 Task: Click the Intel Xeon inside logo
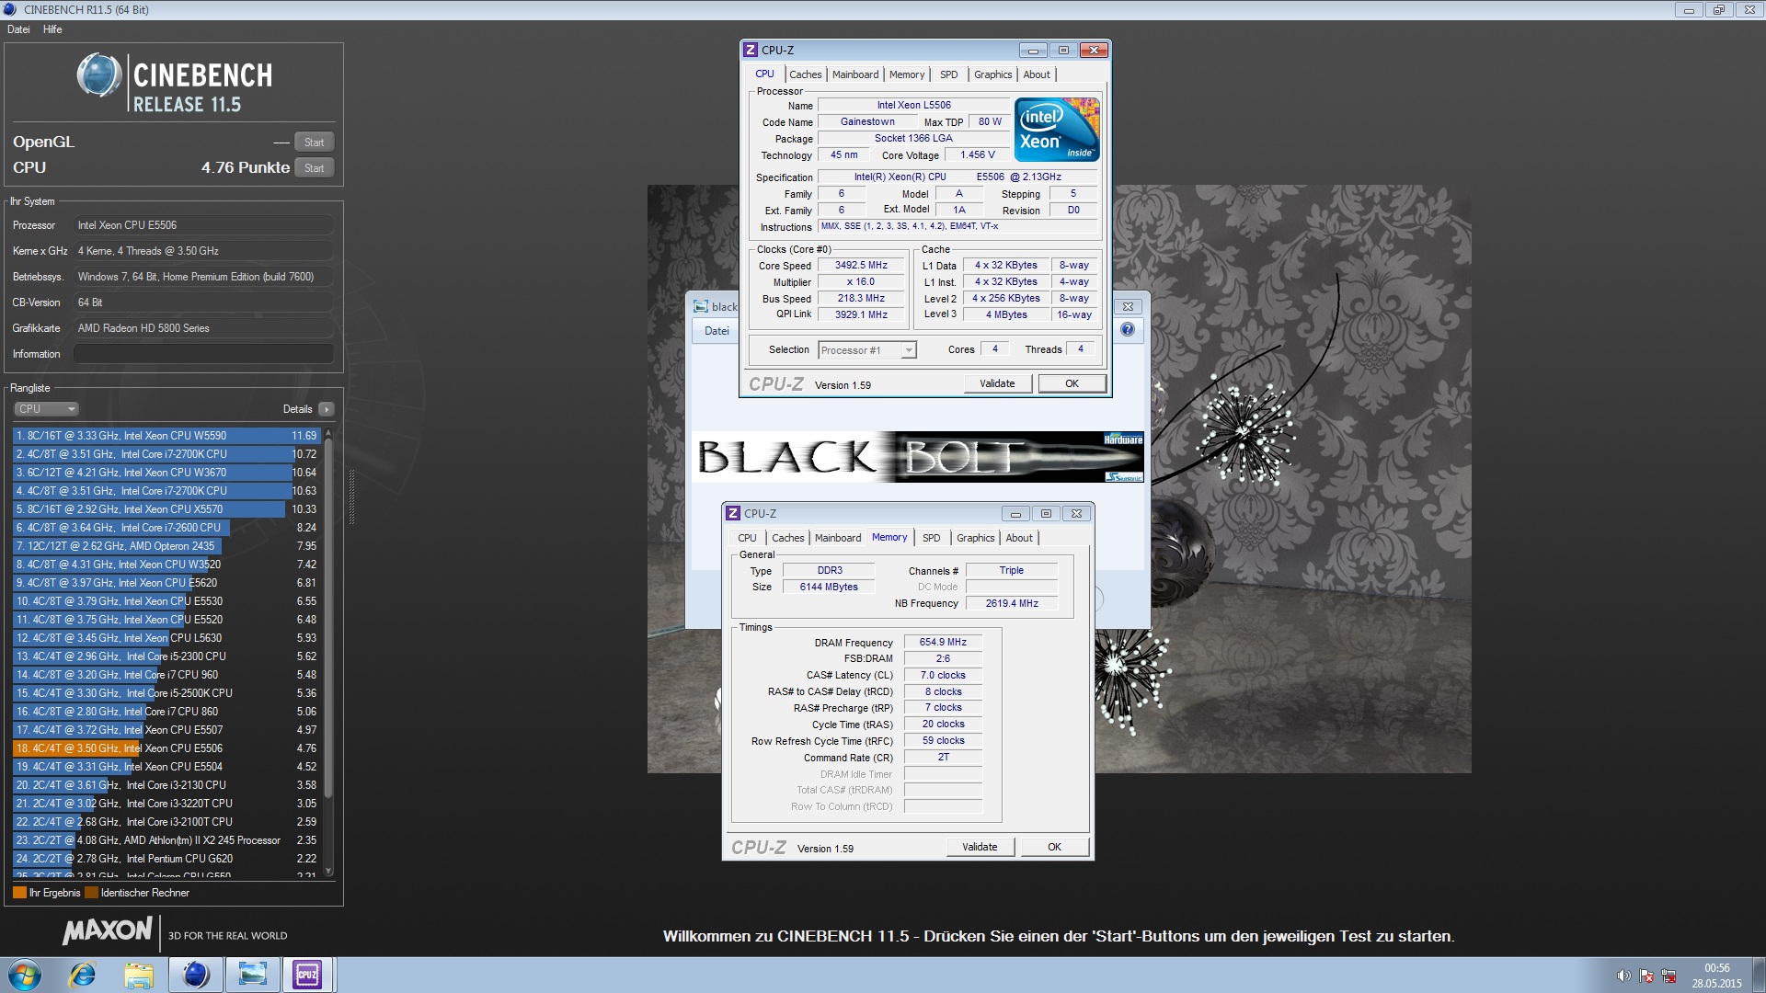pyautogui.click(x=1057, y=130)
